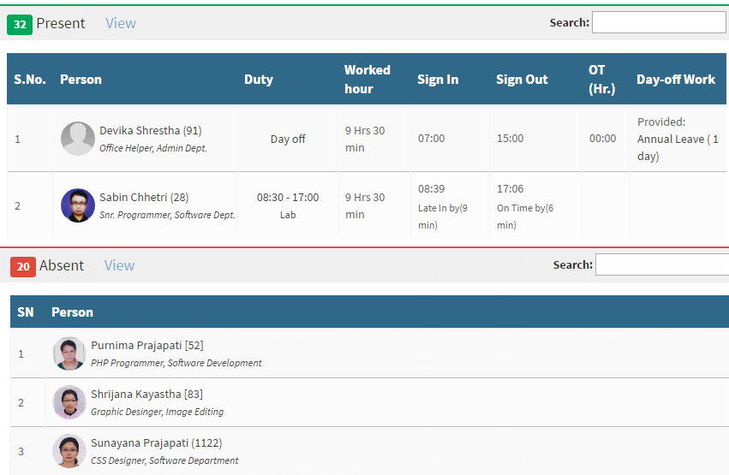This screenshot has height=475, width=729.
Task: Focus the Present list search field
Action: click(x=659, y=22)
